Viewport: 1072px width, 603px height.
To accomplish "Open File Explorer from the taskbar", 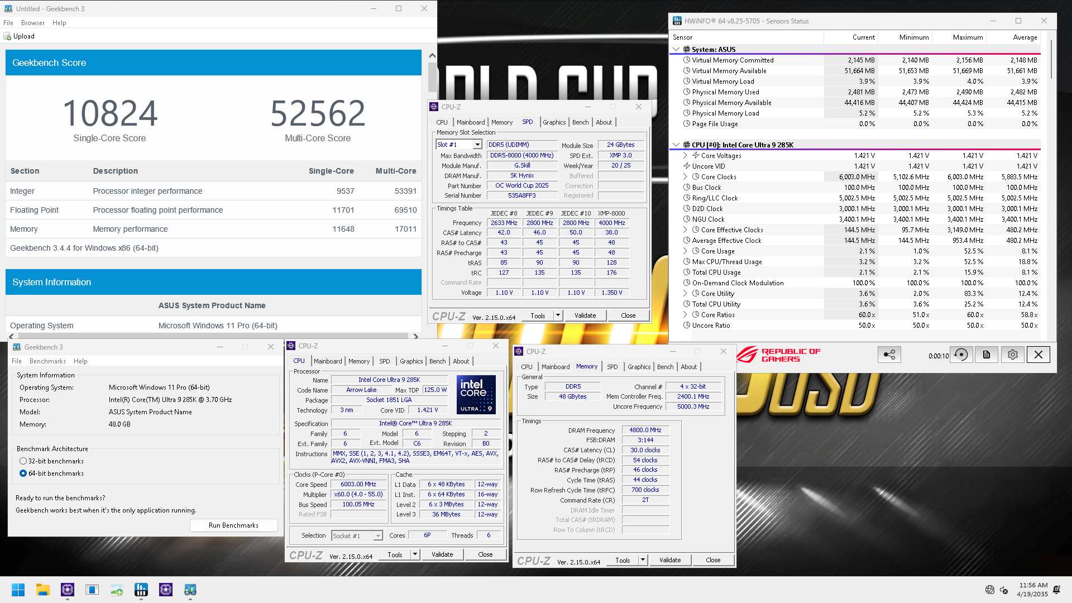I will 43,590.
